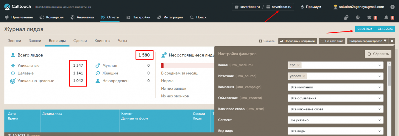Open the Аналитика menu
Viewport: 399px width, 136px height.
click(82, 17)
